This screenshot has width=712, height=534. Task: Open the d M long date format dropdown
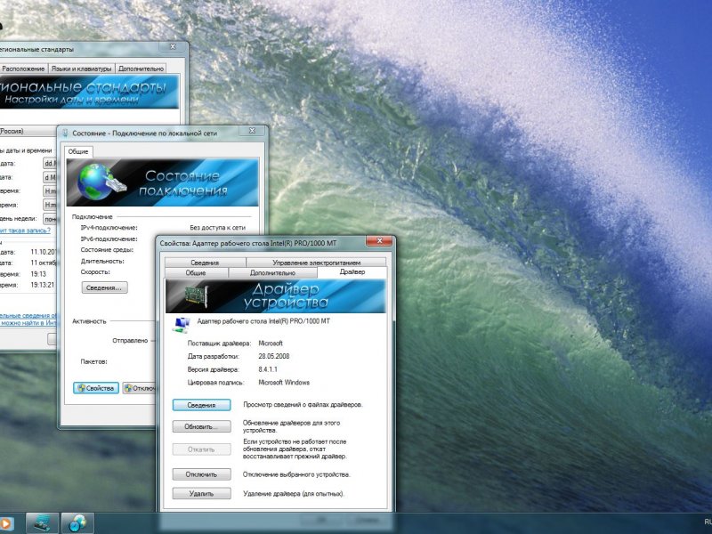pos(50,177)
